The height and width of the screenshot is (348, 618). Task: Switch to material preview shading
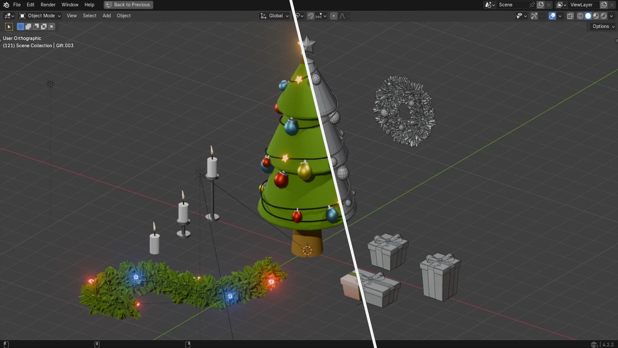pyautogui.click(x=596, y=16)
